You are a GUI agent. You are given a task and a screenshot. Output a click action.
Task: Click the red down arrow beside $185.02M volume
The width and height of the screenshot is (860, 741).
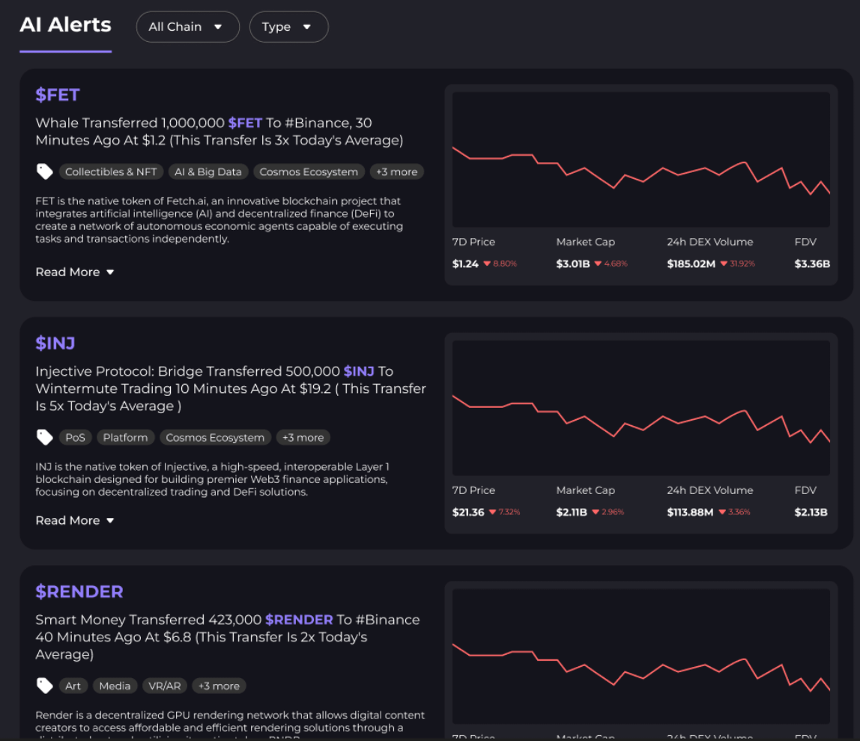(x=723, y=264)
